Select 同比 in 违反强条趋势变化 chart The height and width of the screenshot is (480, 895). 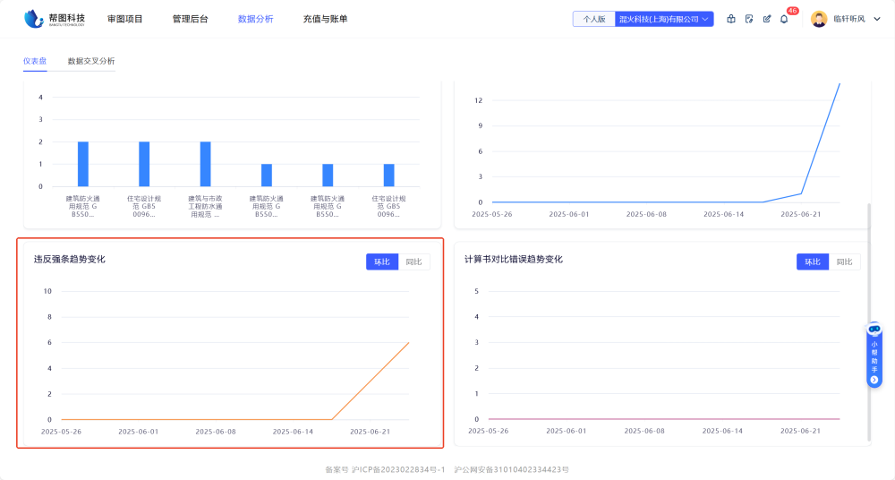pos(414,261)
